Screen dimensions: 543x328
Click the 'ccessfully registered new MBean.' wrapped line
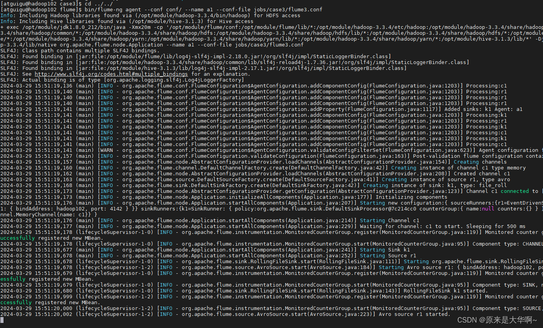click(50, 303)
